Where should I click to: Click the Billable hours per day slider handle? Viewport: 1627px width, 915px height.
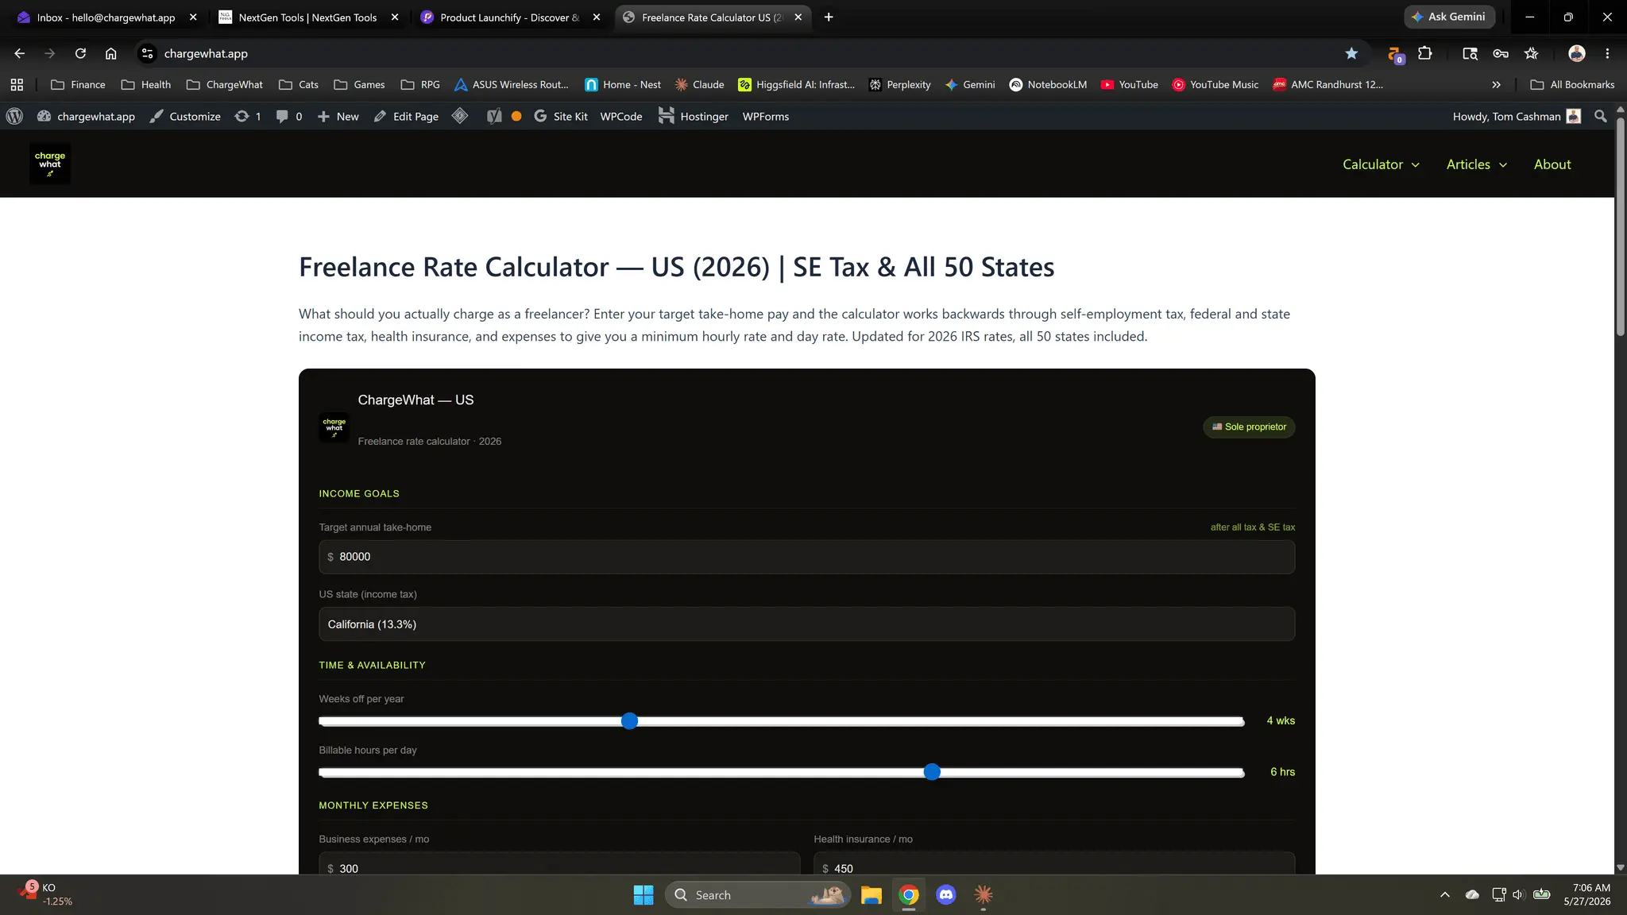click(x=932, y=772)
